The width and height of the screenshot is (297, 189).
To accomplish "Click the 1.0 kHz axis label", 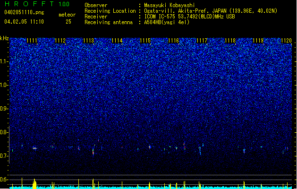I will [x=4, y=85].
